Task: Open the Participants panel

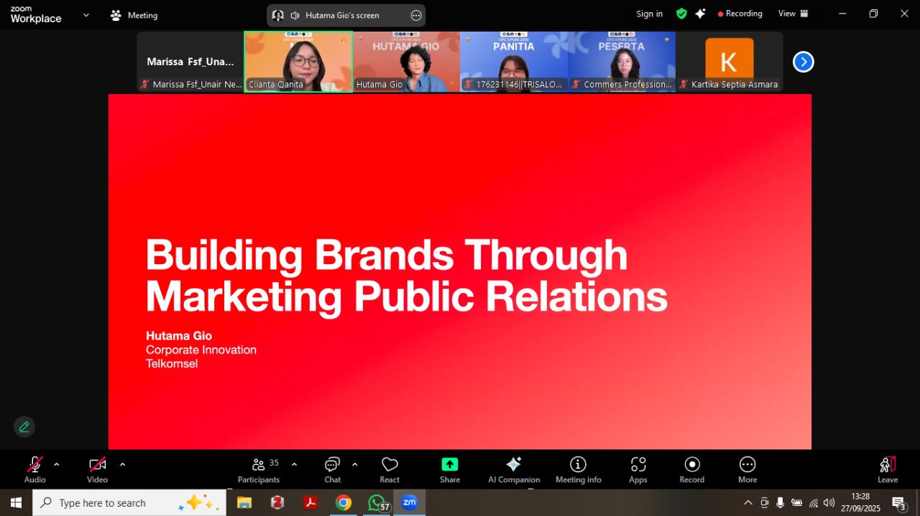Action: (259, 470)
